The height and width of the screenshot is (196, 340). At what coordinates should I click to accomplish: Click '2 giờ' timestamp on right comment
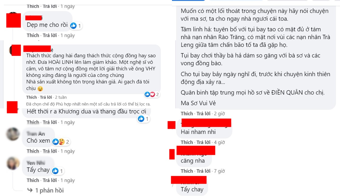pos(220,114)
